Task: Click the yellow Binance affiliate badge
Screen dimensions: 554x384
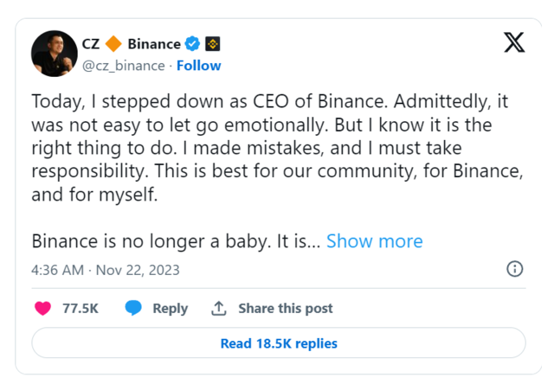Action: coord(212,44)
